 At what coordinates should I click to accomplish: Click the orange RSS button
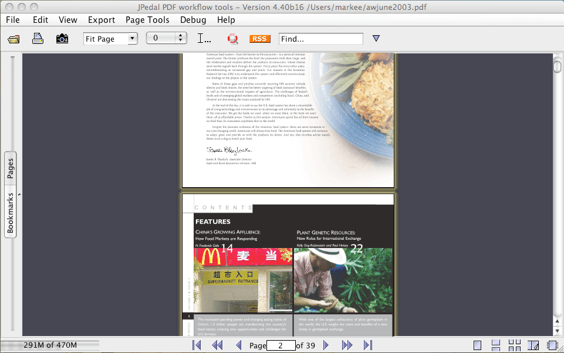259,39
